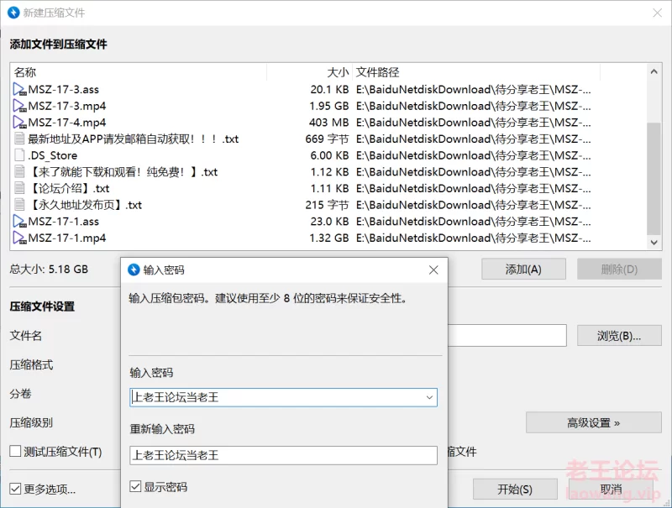Select the 【永久地址发布页】.txt file name
The image size is (672, 508).
click(85, 205)
